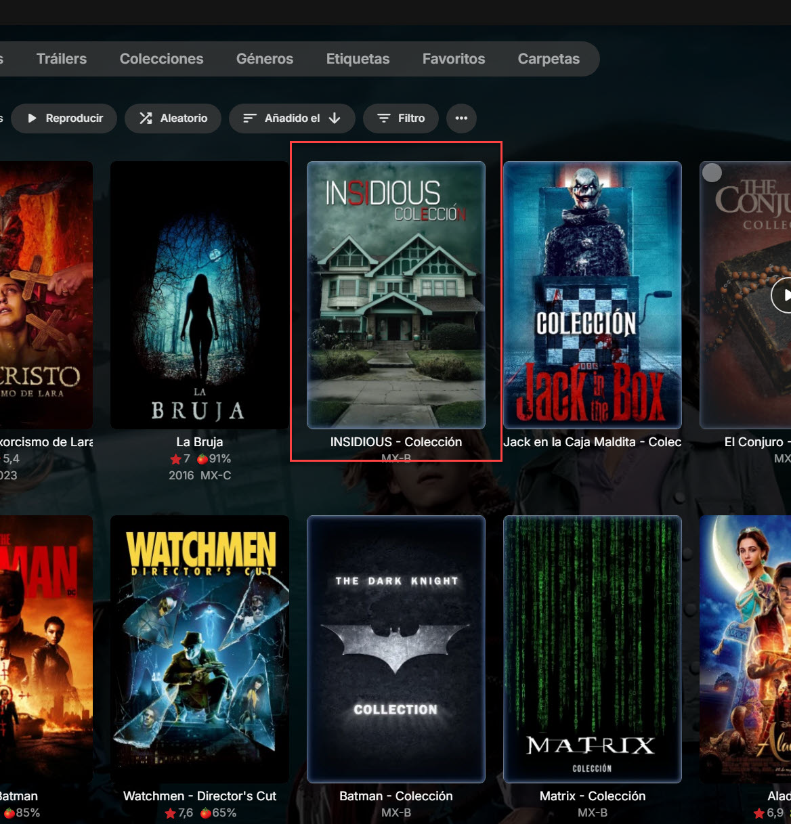Open the three-dot more options menu
The height and width of the screenshot is (824, 791).
[x=461, y=118]
